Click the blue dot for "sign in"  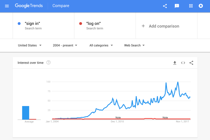tap(19, 24)
